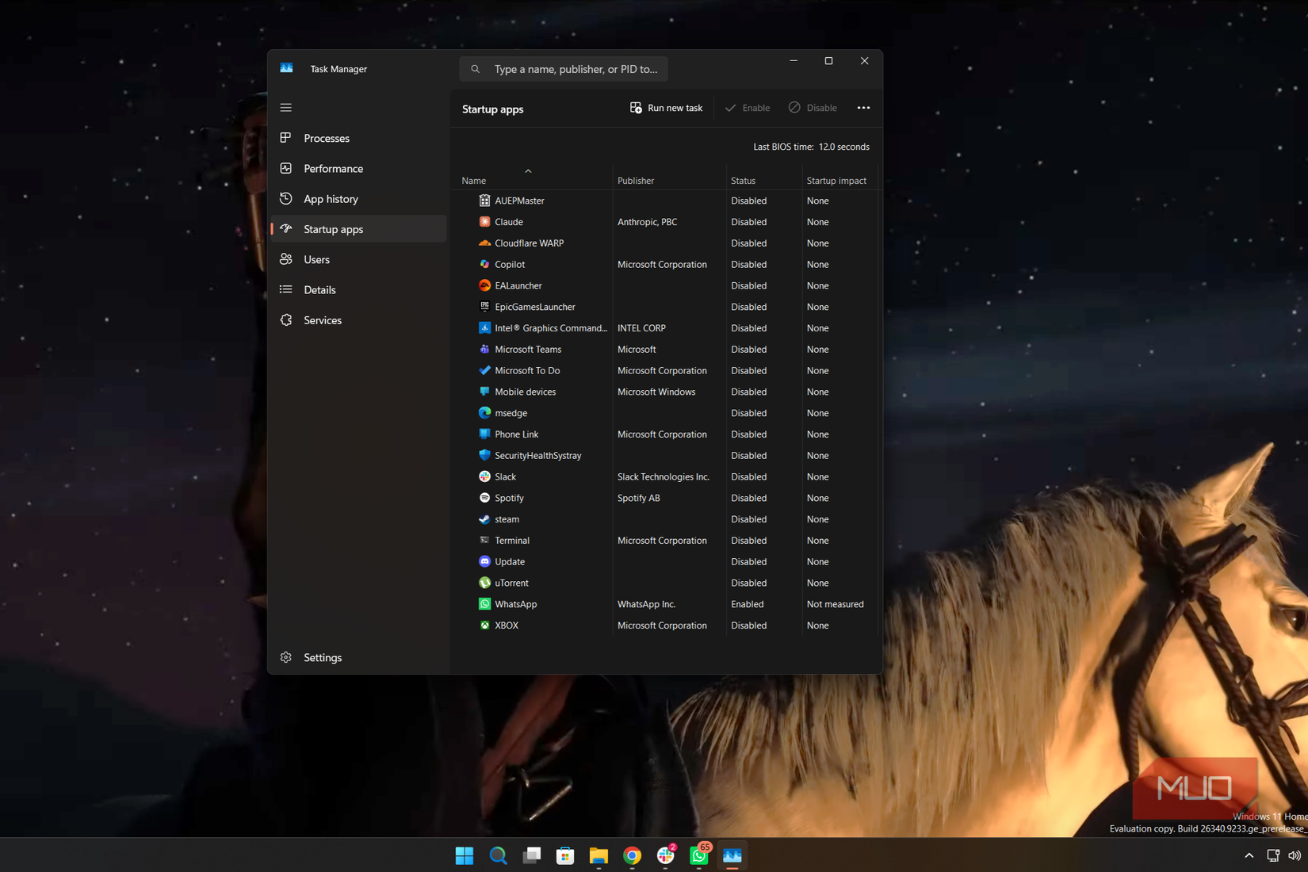Open the Processes page

click(358, 138)
